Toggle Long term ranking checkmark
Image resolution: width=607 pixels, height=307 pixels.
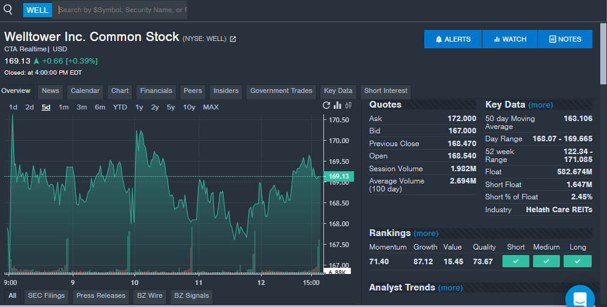click(x=578, y=261)
